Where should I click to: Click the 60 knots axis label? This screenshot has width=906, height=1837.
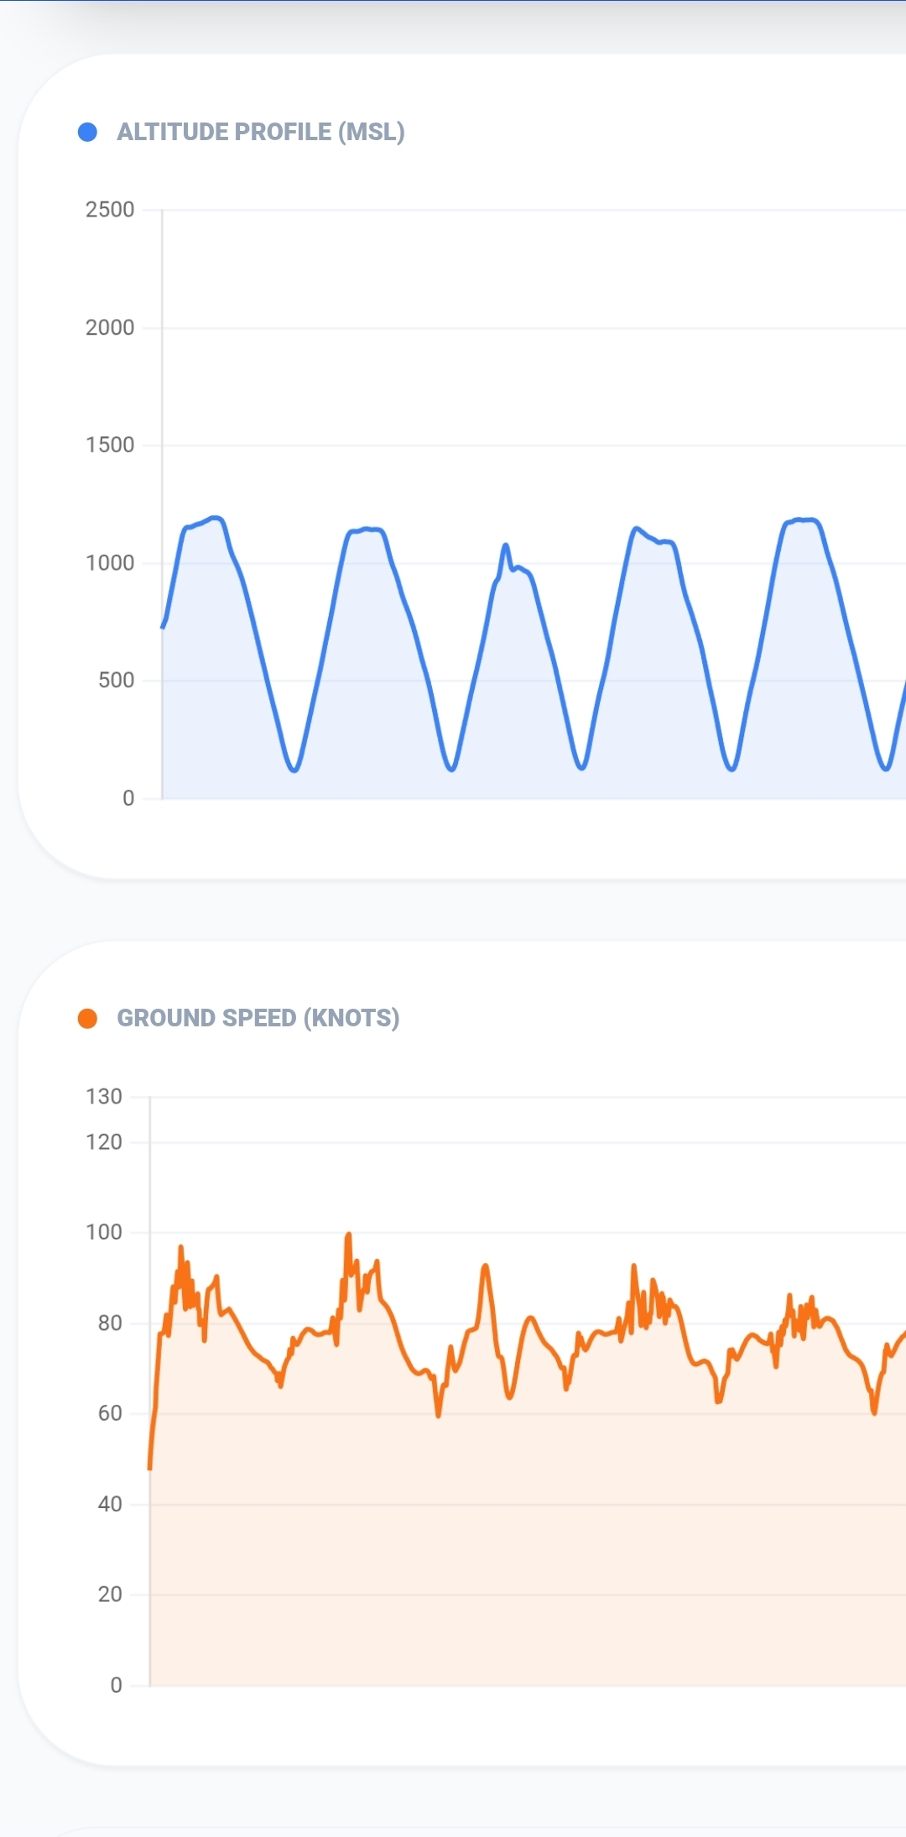click(110, 1413)
